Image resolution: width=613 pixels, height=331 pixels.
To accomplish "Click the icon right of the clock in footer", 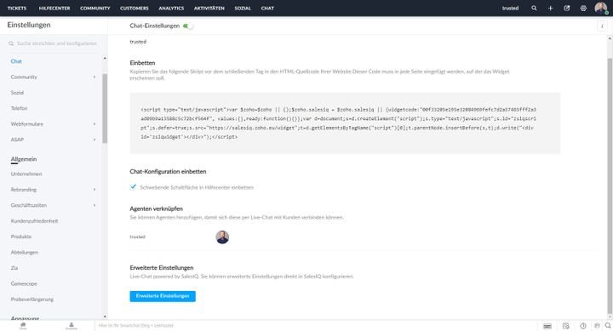I will point(597,326).
